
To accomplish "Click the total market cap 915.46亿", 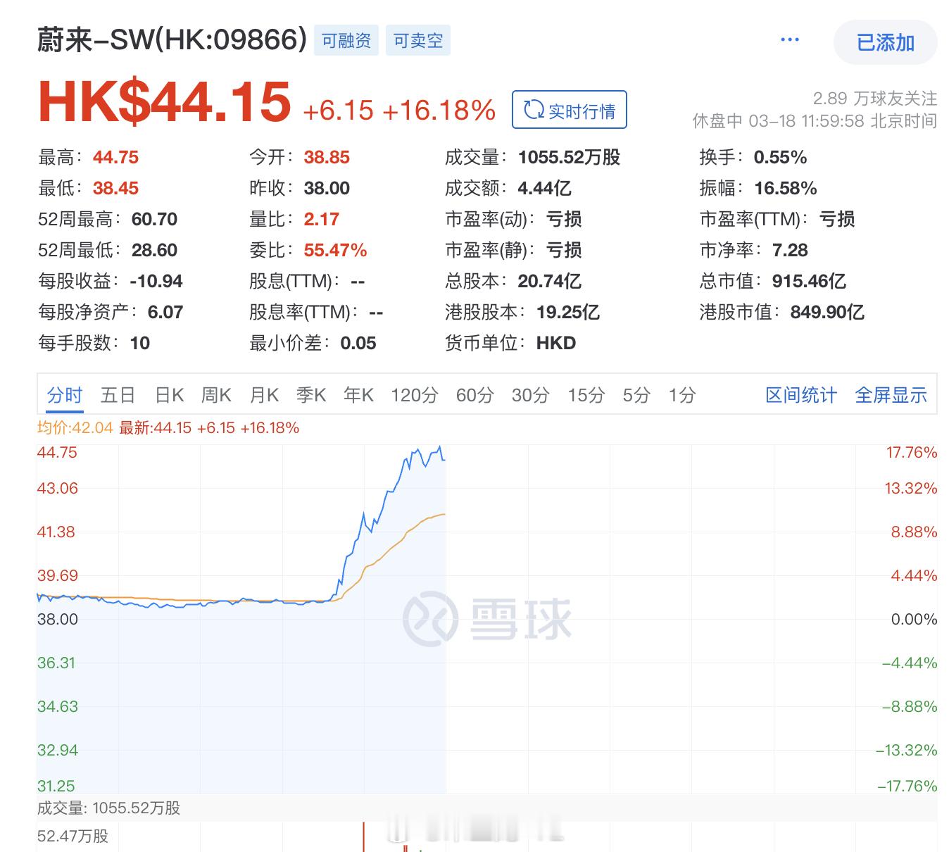I will [x=809, y=281].
